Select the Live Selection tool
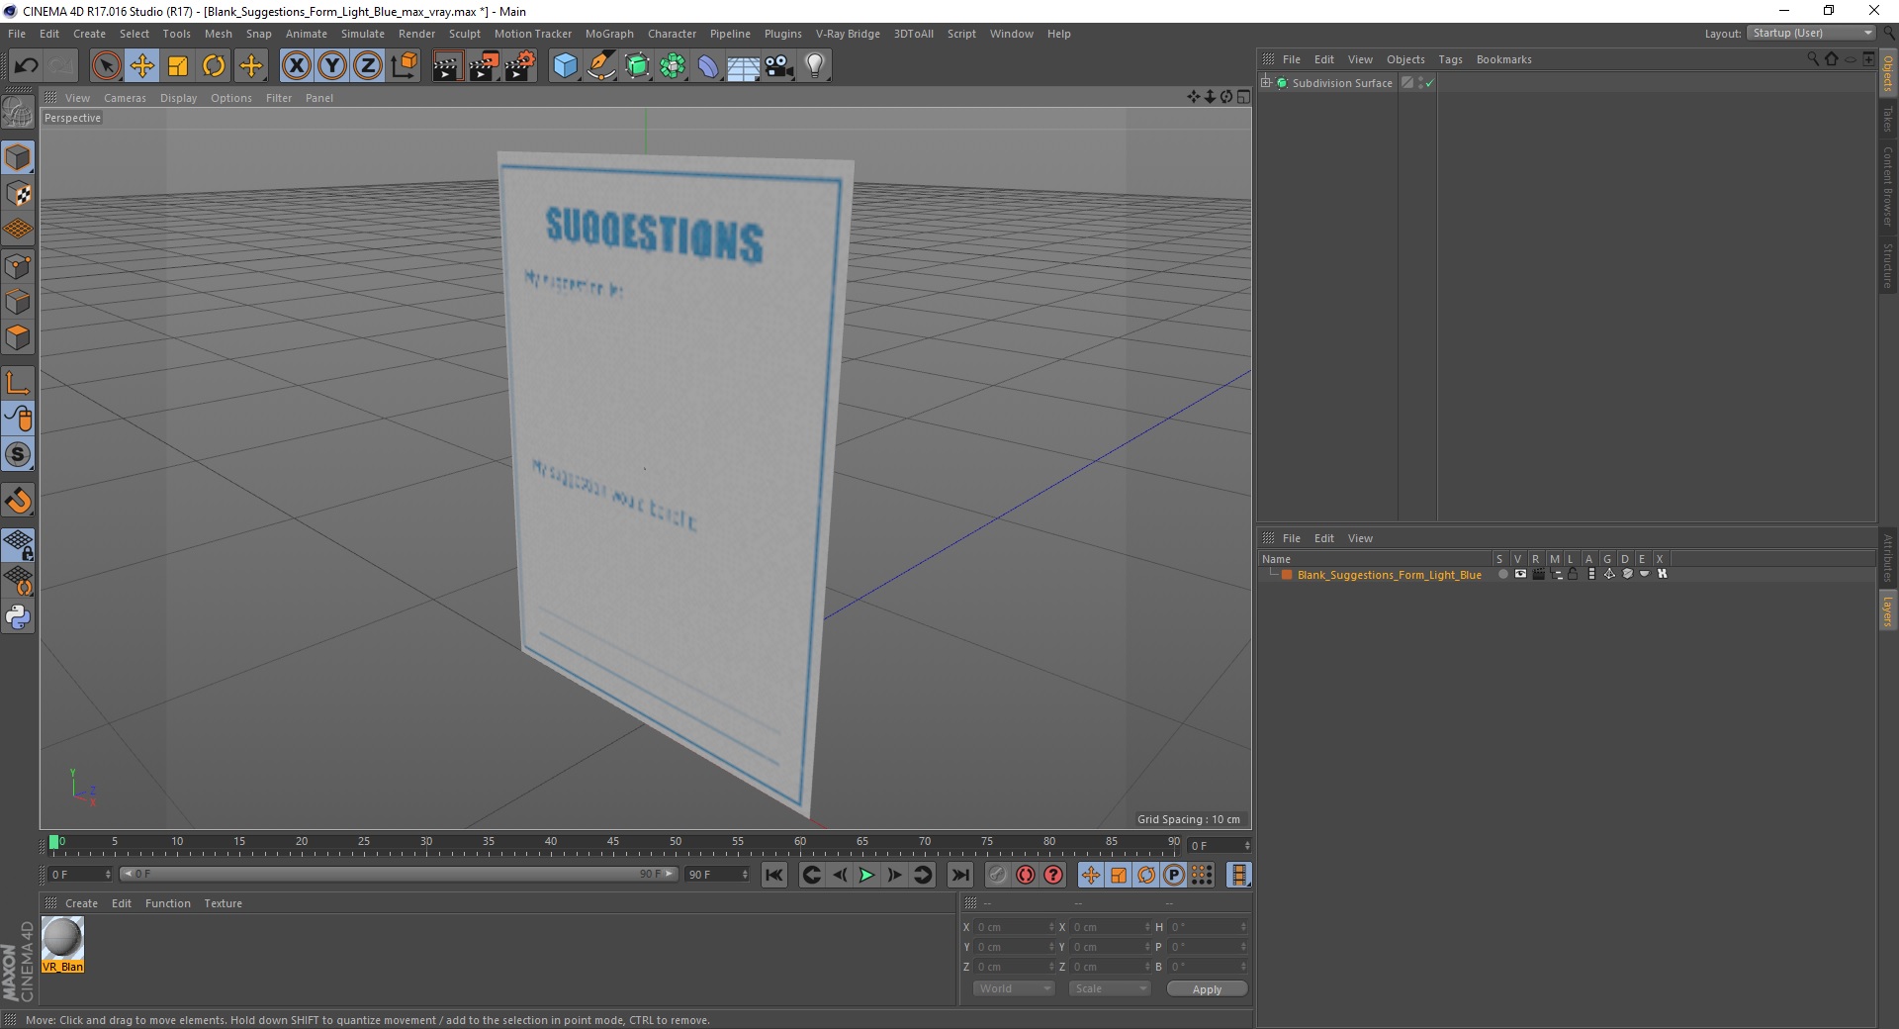This screenshot has width=1899, height=1029. (106, 66)
